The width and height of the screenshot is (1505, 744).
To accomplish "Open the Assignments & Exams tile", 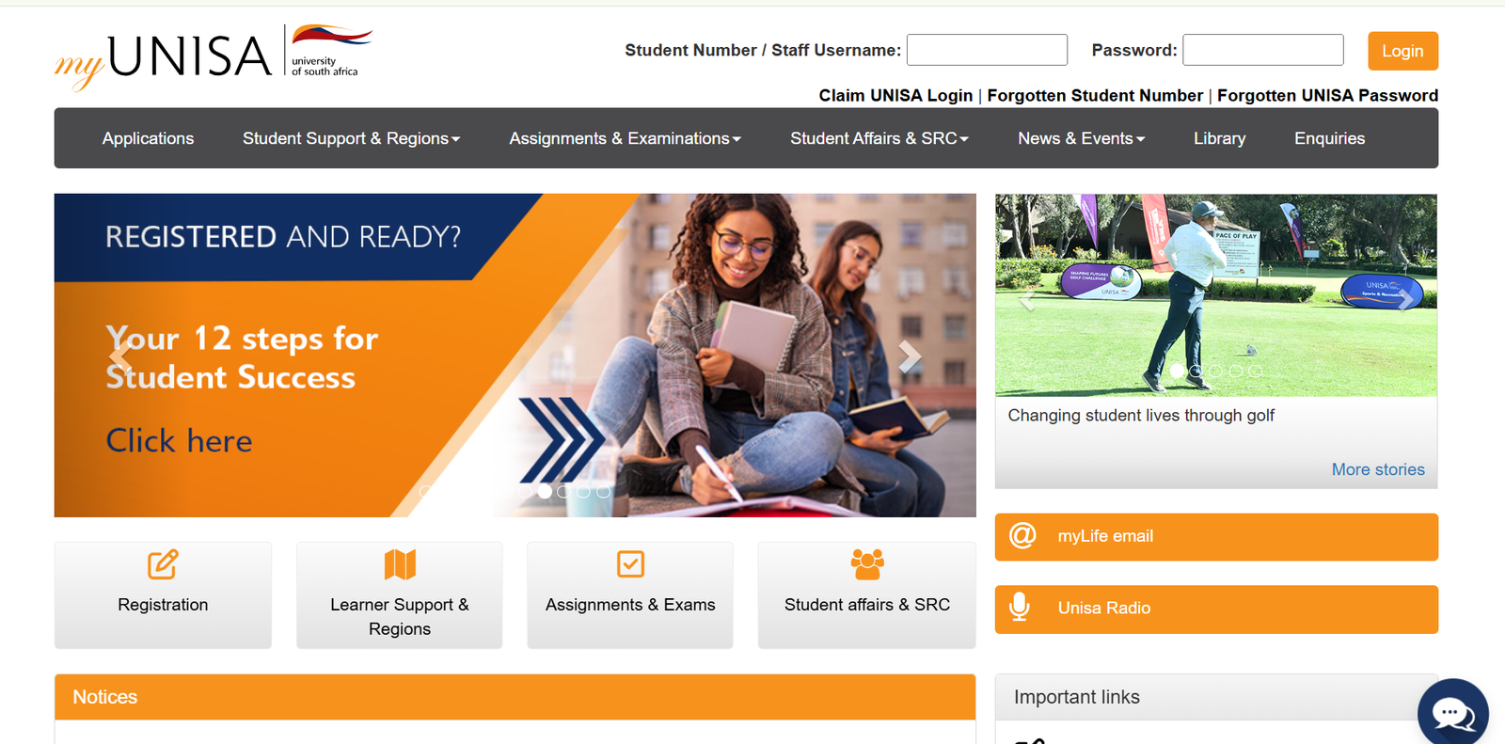I will click(x=630, y=594).
